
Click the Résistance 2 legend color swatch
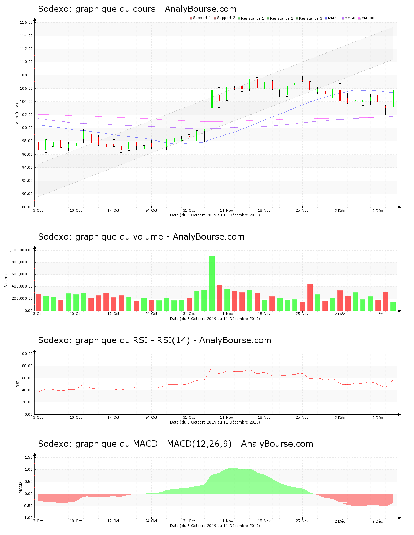coord(268,18)
